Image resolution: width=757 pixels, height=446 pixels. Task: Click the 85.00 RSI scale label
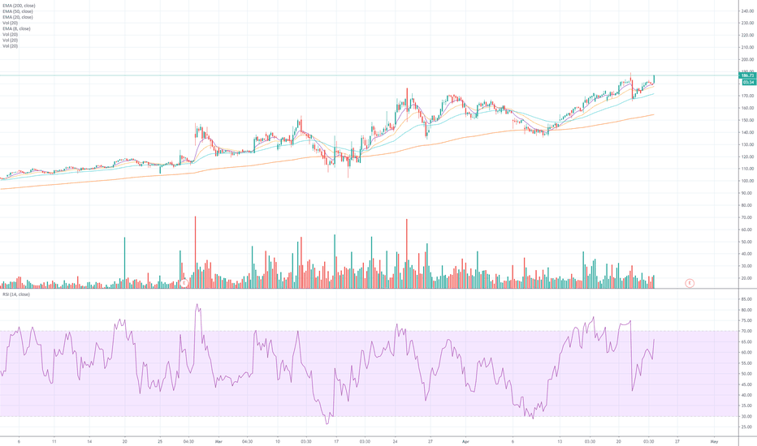(x=748, y=299)
